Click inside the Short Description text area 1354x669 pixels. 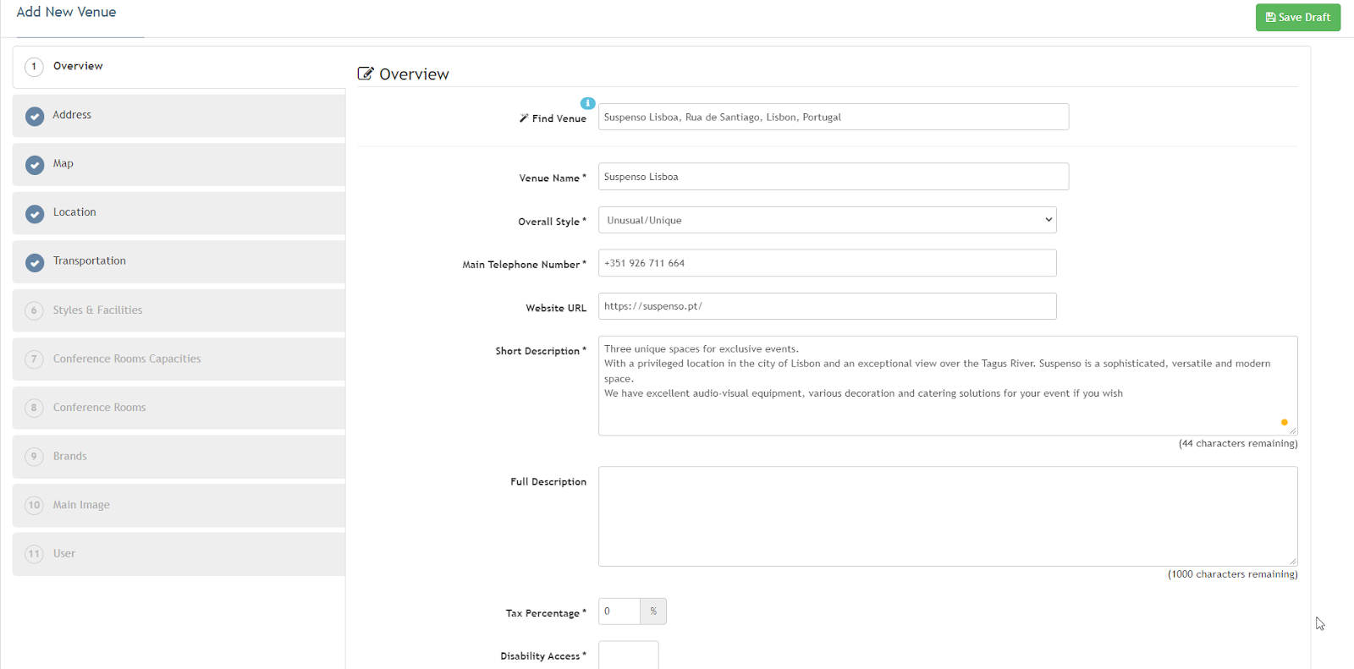[x=948, y=386]
